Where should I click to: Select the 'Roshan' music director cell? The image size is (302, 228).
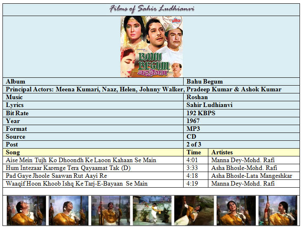click(x=241, y=97)
